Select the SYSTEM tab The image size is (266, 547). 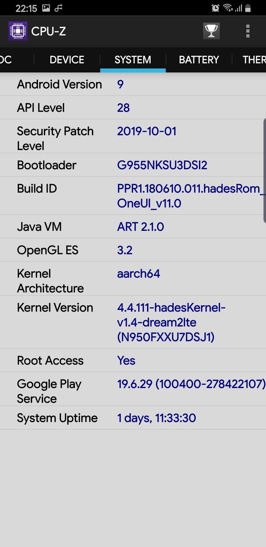click(x=133, y=60)
